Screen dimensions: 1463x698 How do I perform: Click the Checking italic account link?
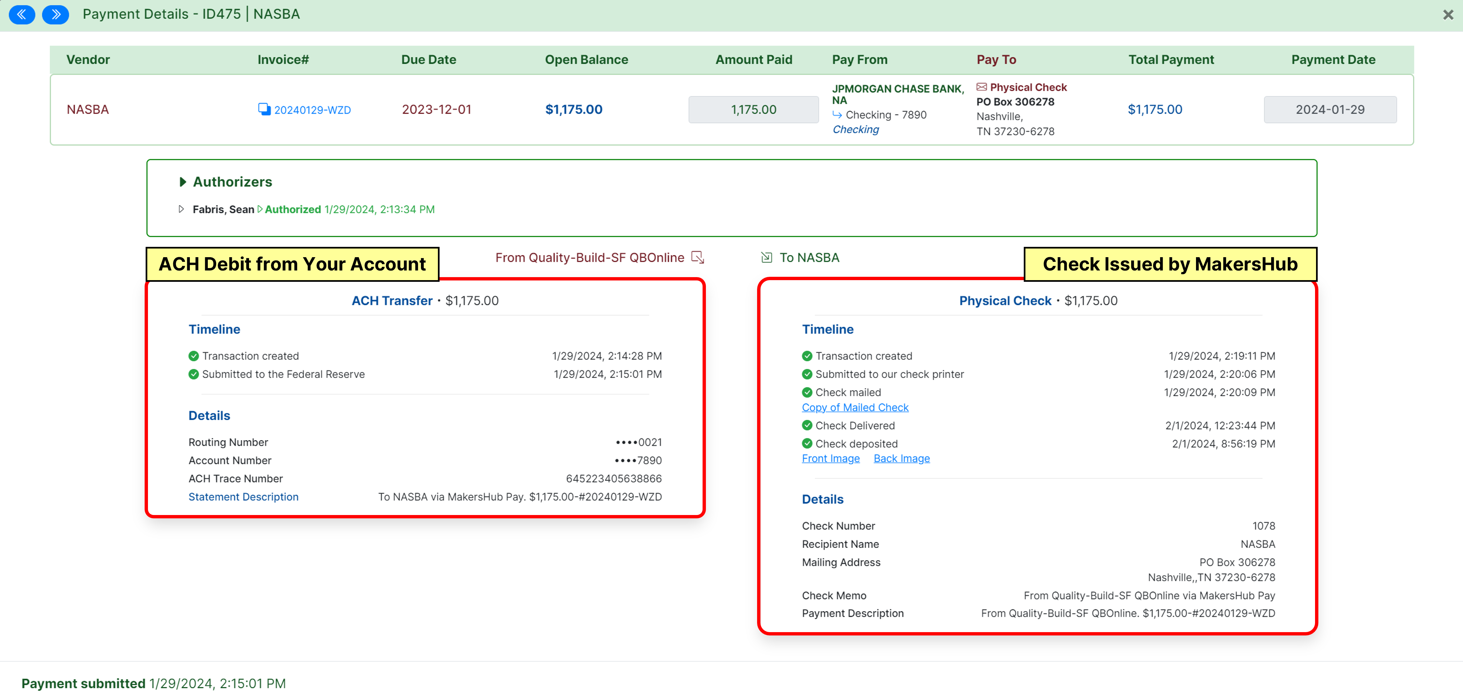point(855,129)
